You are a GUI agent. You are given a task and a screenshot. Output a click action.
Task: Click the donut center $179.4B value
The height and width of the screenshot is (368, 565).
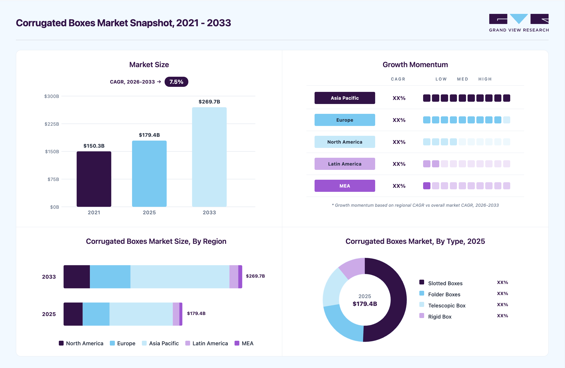pyautogui.click(x=365, y=304)
